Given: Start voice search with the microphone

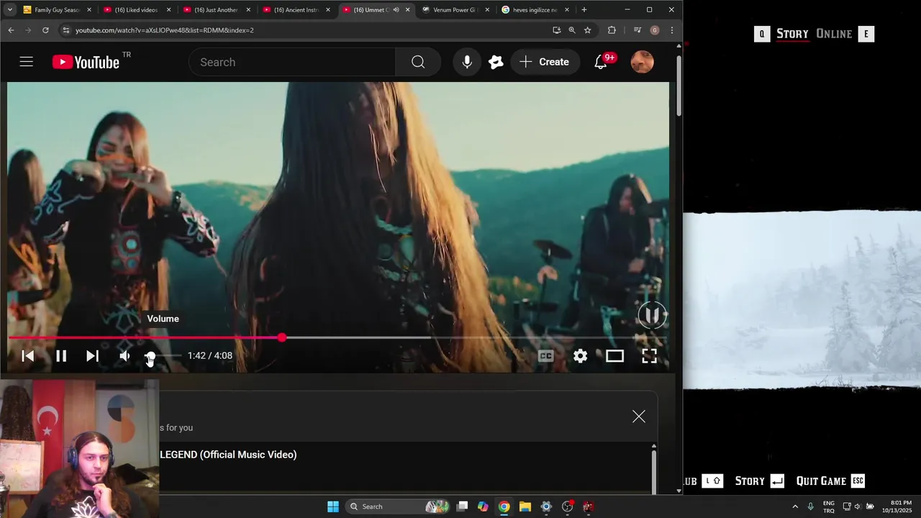Looking at the screenshot, I should (467, 62).
